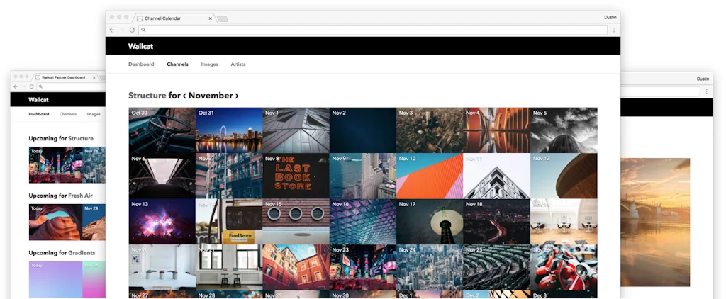The height and width of the screenshot is (299, 726).
Task: Go to previous month before November
Action: point(185,96)
